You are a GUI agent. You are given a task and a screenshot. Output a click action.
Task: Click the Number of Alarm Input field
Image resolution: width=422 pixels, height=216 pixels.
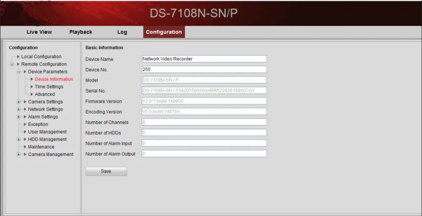coord(204,143)
